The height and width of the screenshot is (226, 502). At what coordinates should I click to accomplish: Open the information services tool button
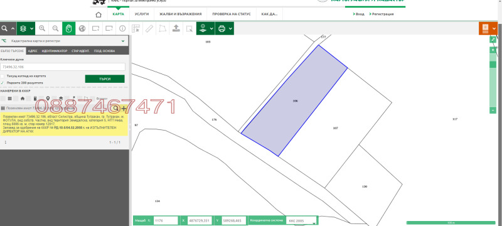(x=202, y=28)
